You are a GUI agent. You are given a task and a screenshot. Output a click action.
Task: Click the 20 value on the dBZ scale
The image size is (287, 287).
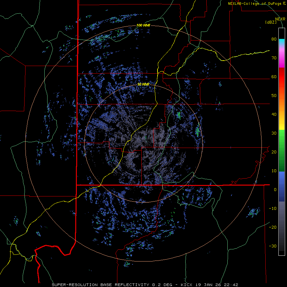click(x=274, y=152)
